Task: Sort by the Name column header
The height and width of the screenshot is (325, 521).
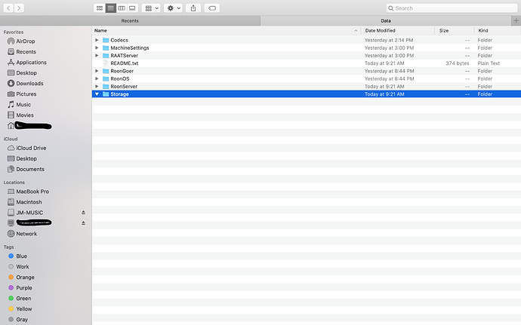Action: (227, 31)
